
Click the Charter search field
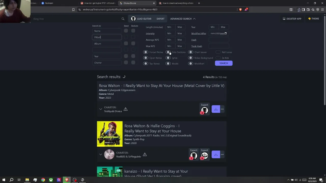click(107, 63)
